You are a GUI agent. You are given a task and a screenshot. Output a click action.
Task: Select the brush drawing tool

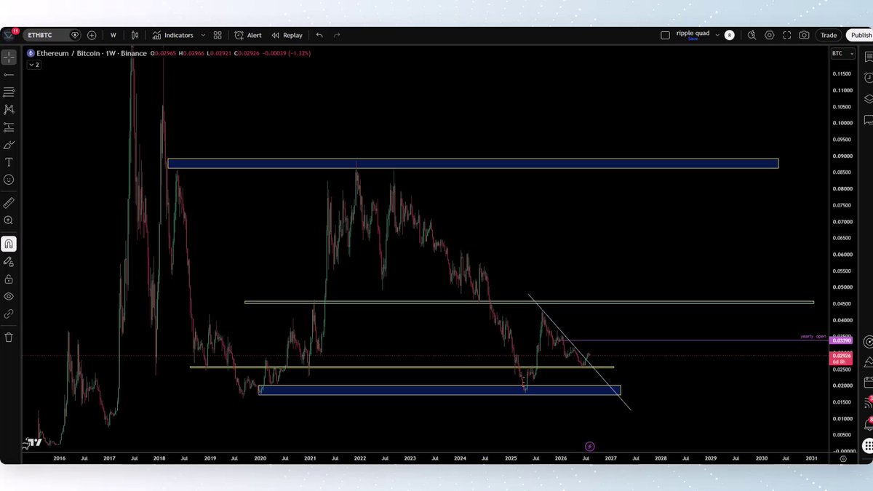pyautogui.click(x=9, y=144)
